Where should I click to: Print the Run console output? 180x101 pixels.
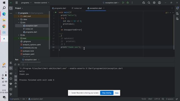[x=16, y=83]
